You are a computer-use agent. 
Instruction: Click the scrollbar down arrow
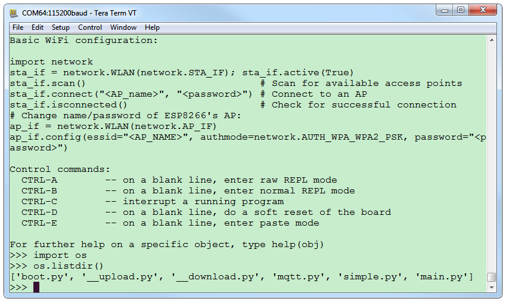492,288
